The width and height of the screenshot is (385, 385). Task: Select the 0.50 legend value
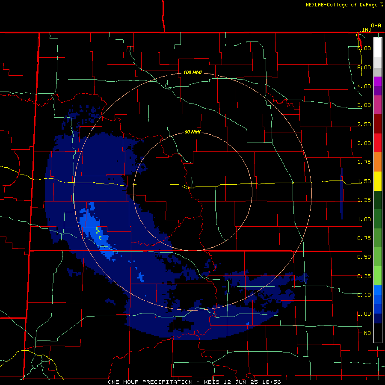[x=364, y=257]
